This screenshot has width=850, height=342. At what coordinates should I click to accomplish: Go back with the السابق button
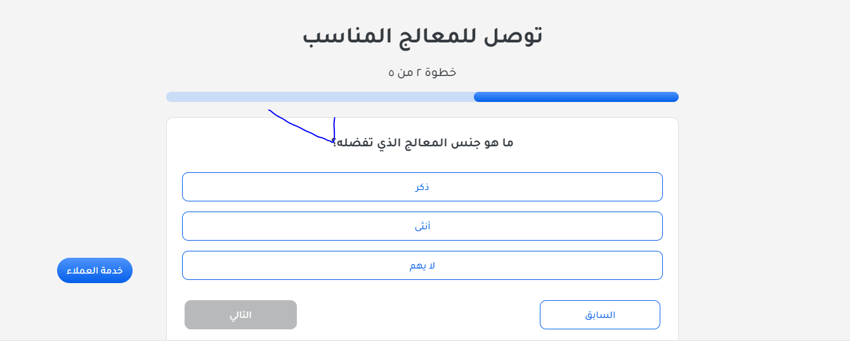coord(600,315)
